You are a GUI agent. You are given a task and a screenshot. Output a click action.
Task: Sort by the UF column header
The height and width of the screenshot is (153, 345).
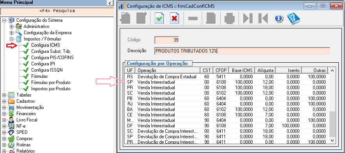130,70
